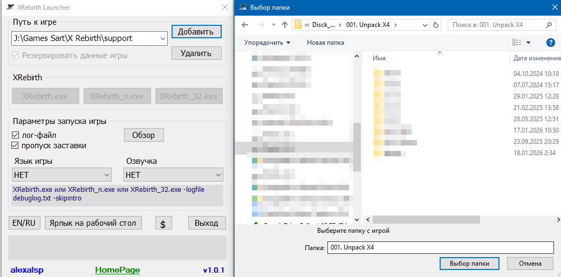This screenshot has height=277, width=561.
Task: Click the Back arrow in folder dialog
Action: point(245,25)
